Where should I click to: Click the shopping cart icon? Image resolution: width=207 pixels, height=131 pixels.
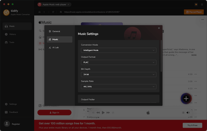coord(196,4)
